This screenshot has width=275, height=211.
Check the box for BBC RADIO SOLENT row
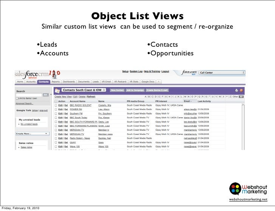click(x=56, y=105)
